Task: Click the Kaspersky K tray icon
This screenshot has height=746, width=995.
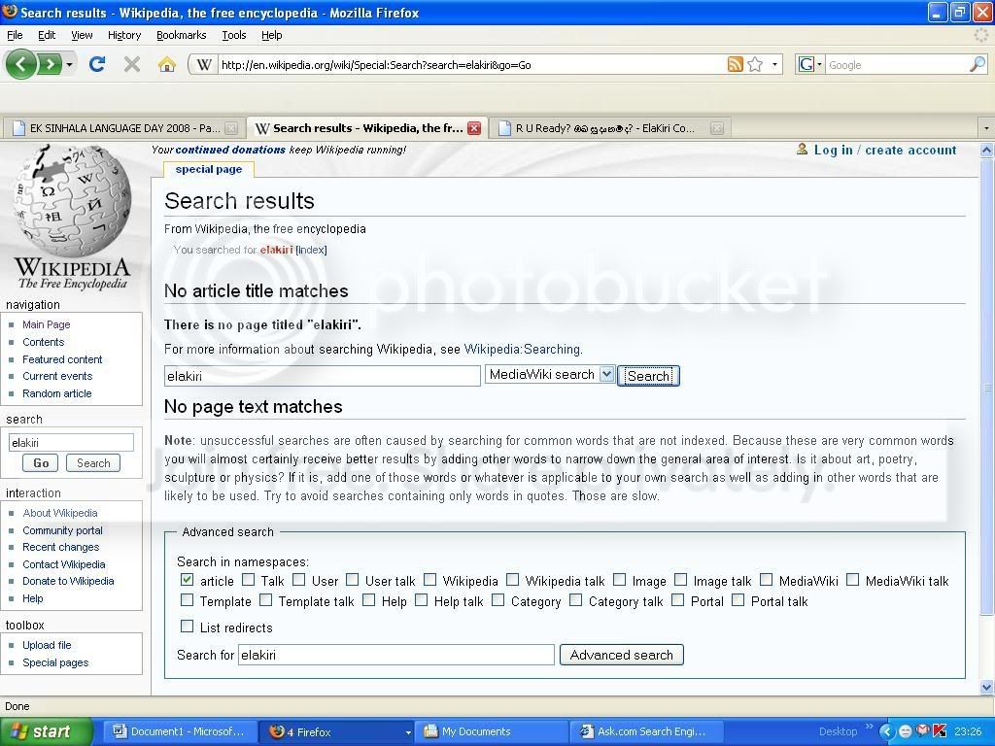Action: click(x=940, y=730)
